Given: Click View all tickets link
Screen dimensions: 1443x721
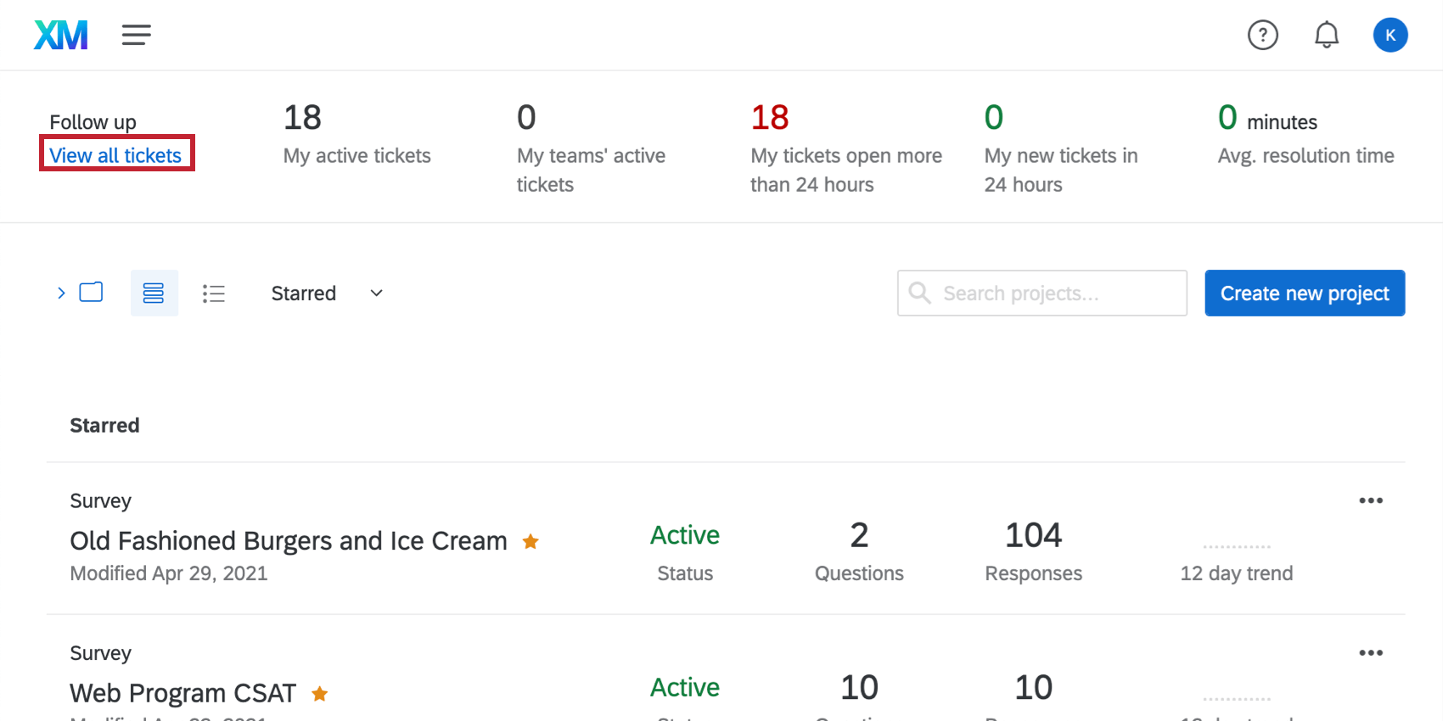Looking at the screenshot, I should tap(115, 154).
